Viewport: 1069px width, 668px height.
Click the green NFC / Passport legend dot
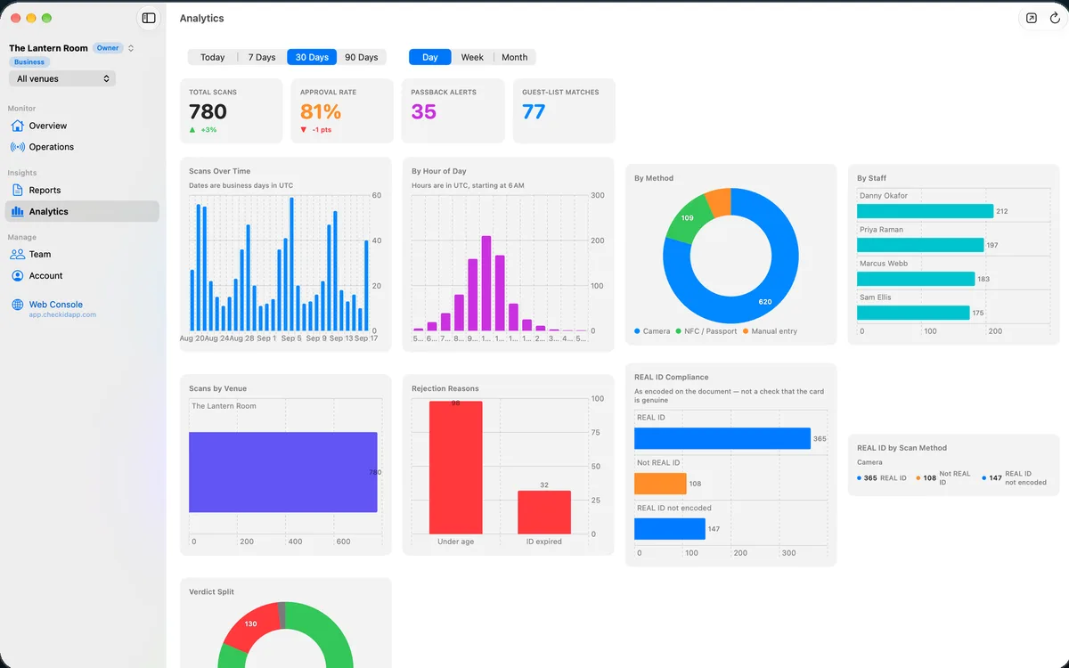(678, 331)
